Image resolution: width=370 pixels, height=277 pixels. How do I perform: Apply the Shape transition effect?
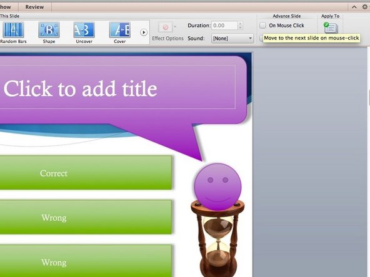click(x=49, y=33)
